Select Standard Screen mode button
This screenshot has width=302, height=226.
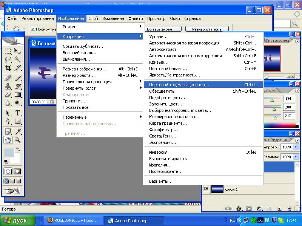[6, 181]
